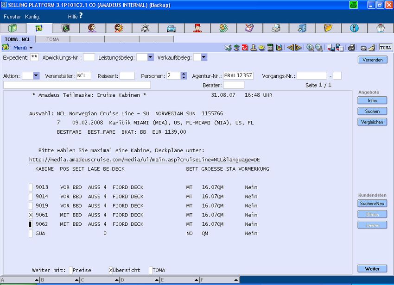This screenshot has height=285, width=394.
Task: Open the command terminal module icon
Action: coord(66,28)
